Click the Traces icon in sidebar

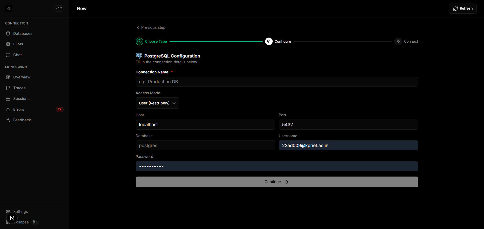[8, 88]
